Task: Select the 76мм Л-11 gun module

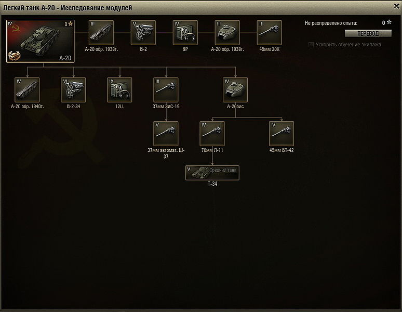Action: click(212, 134)
